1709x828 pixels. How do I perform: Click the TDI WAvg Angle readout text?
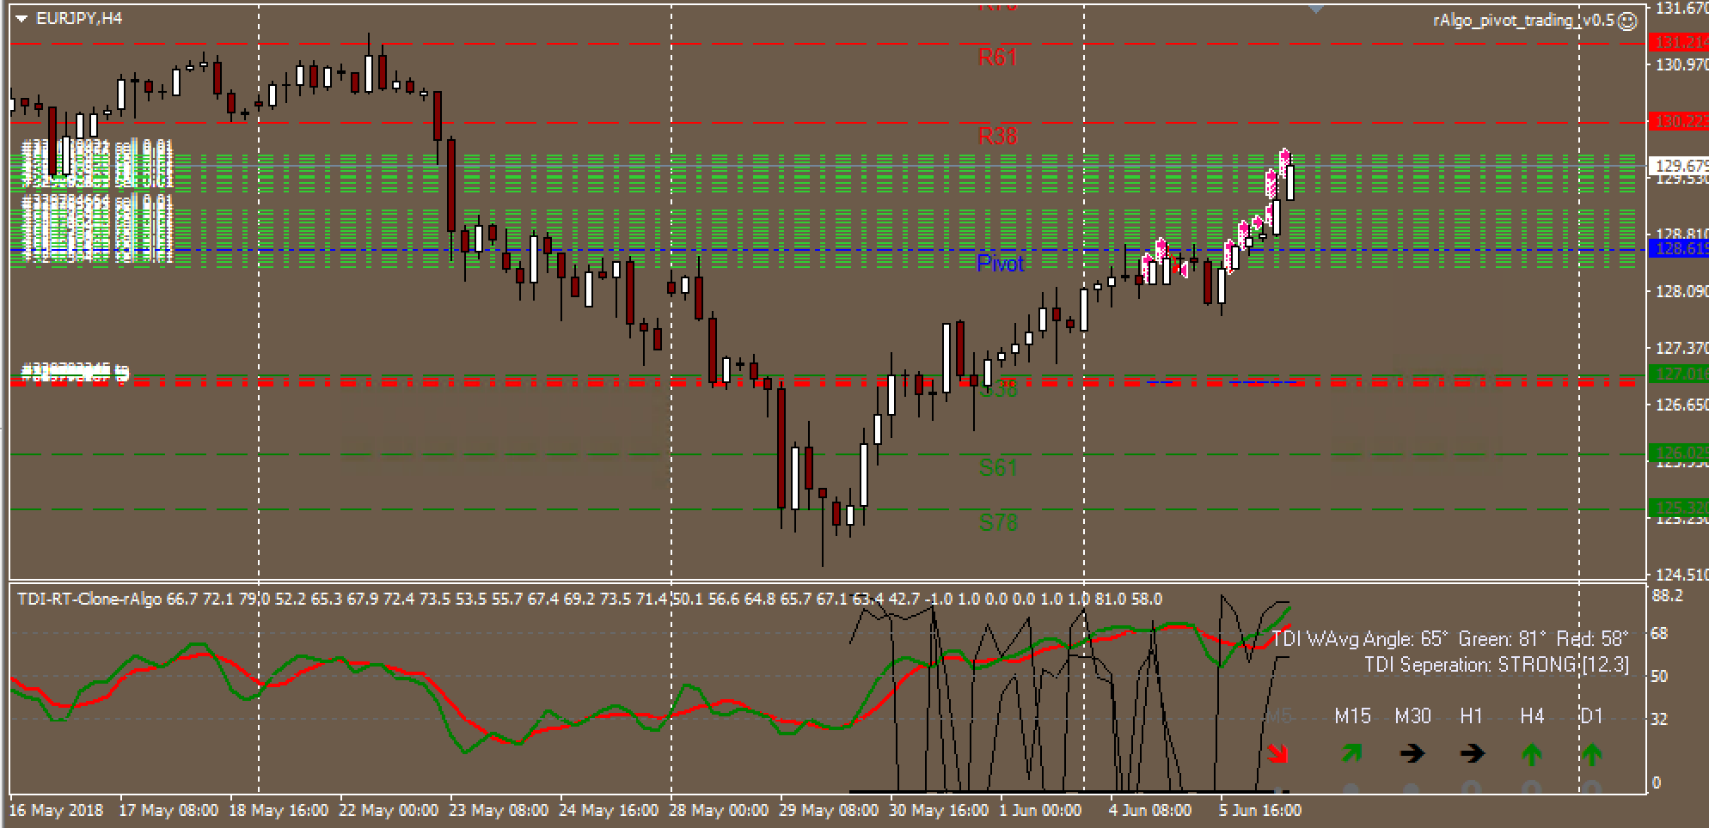click(1450, 639)
